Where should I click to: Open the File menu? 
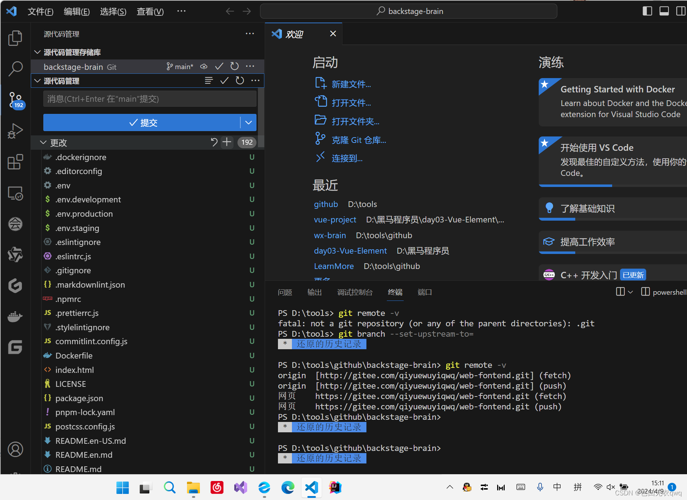(40, 11)
